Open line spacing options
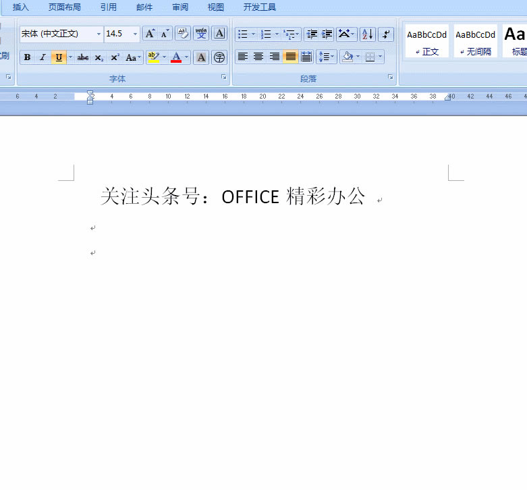 [x=327, y=57]
